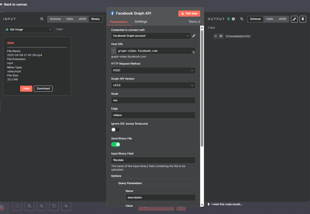Click the file size 33.3 MB text
This screenshot has width=310, height=214.
(x=13, y=79)
